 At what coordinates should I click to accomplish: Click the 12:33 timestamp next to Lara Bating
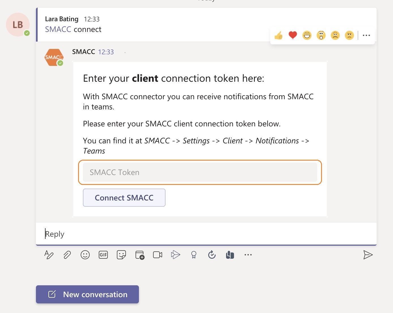pos(92,19)
